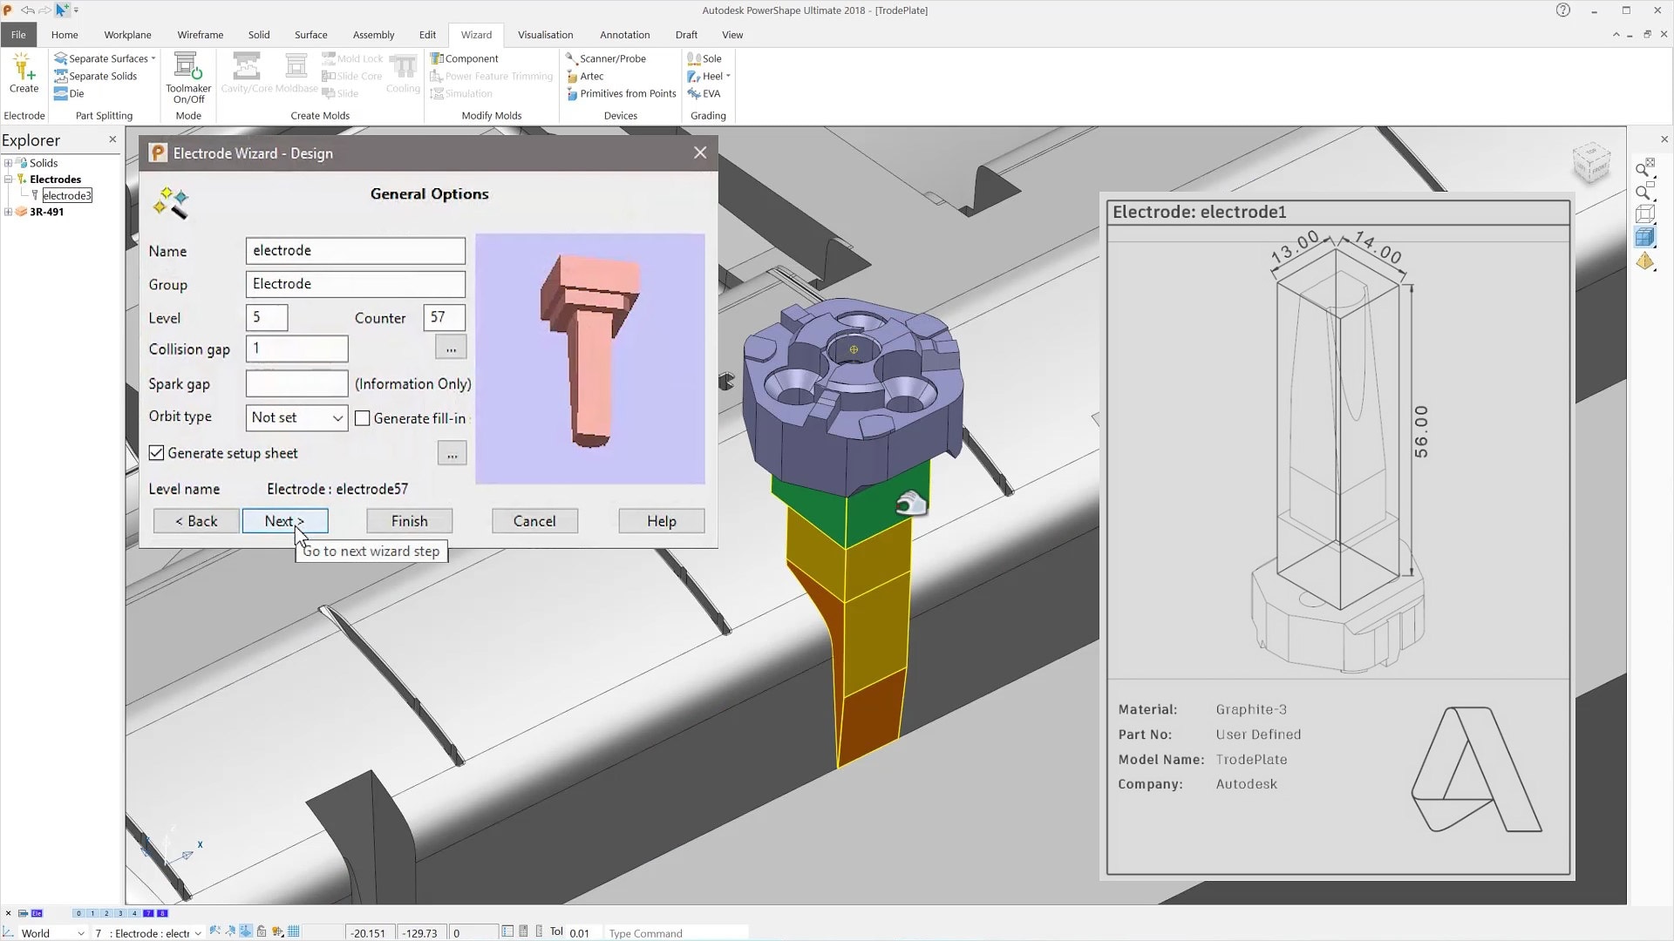1674x941 pixels.
Task: Open the help question mark icon
Action: coord(1562,10)
